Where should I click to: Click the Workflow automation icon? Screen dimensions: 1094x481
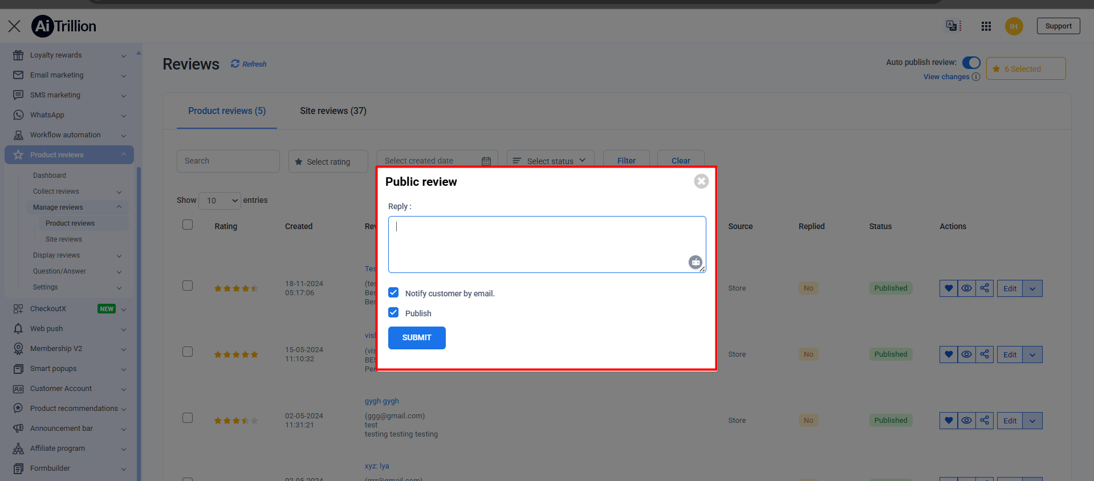(18, 135)
